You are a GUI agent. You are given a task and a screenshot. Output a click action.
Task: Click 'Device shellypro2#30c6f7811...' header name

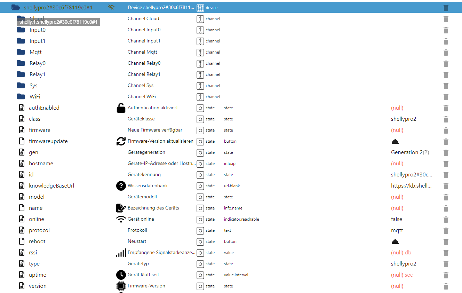(161, 8)
